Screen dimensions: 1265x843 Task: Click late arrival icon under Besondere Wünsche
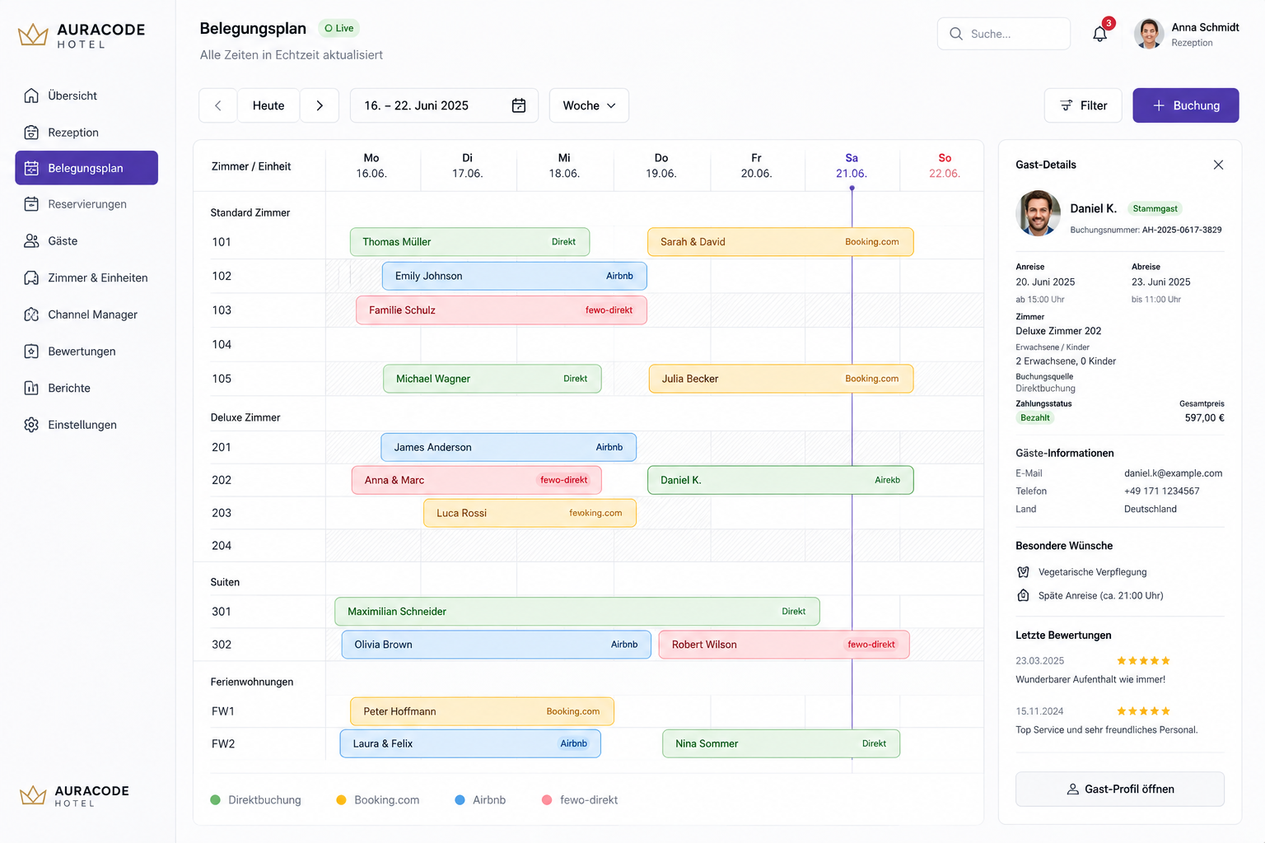(1023, 595)
